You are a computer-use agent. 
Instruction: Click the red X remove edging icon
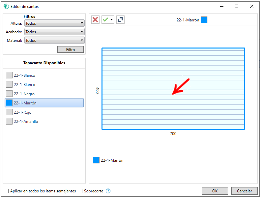coord(95,20)
